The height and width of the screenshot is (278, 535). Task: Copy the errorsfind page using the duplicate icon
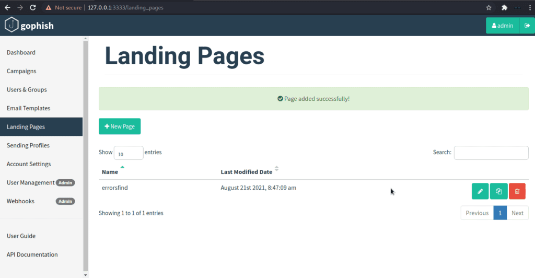[498, 191]
